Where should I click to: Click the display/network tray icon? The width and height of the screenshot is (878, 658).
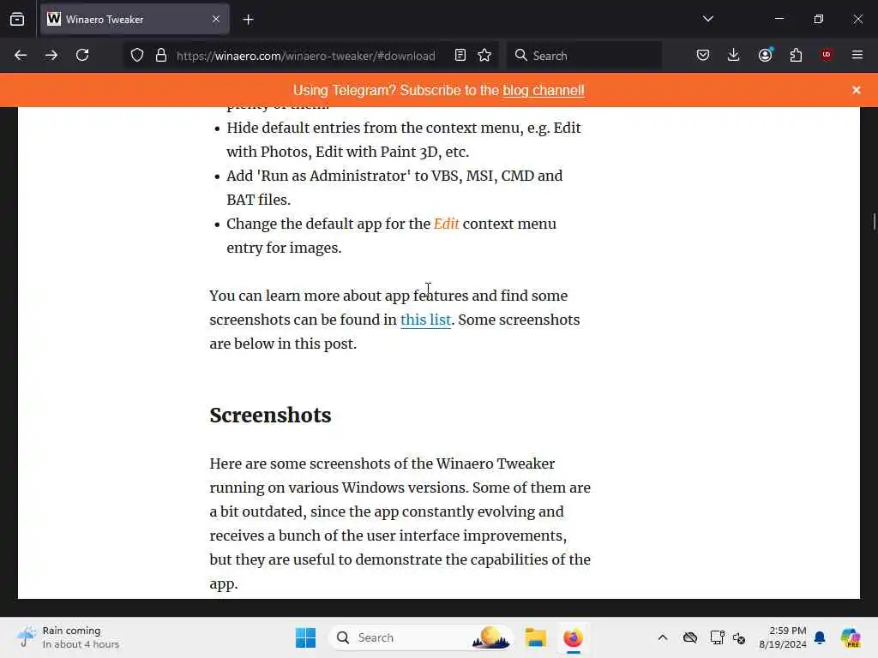[717, 637]
